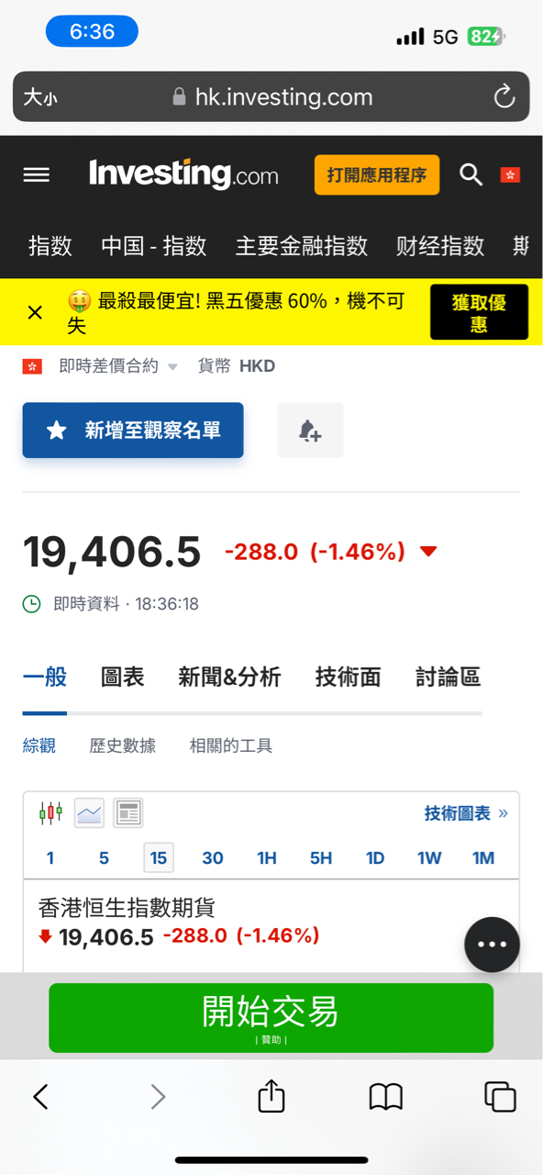
Task: Create a price alert with bell icon
Action: [x=310, y=431]
